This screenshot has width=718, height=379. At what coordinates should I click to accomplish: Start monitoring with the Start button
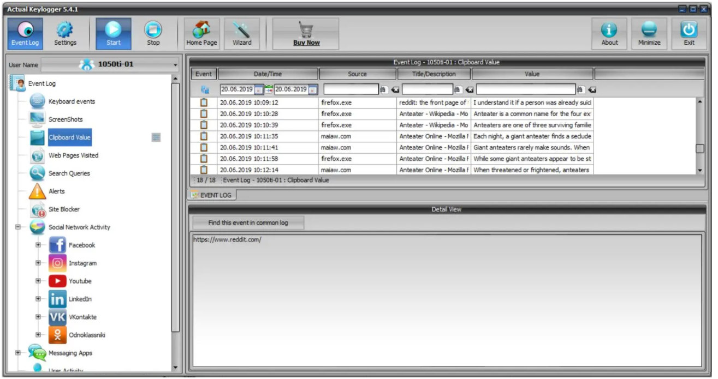[x=114, y=34]
